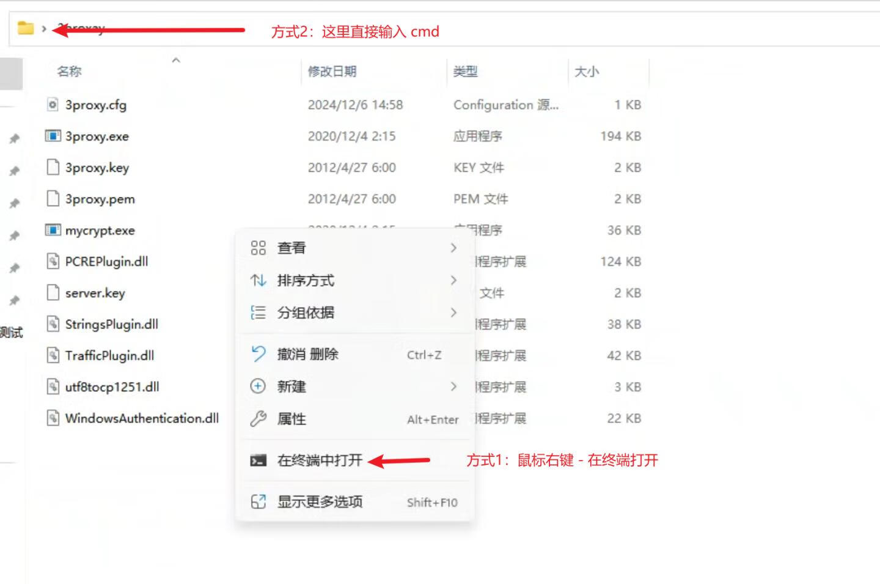Viewport: 880px width, 584px height.
Task: Select the file name 3proxy.exe
Action: (x=97, y=136)
